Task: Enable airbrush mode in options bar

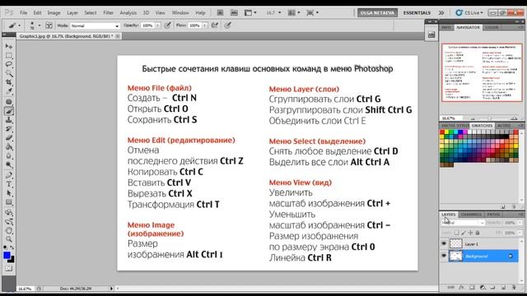Action: click(x=214, y=25)
